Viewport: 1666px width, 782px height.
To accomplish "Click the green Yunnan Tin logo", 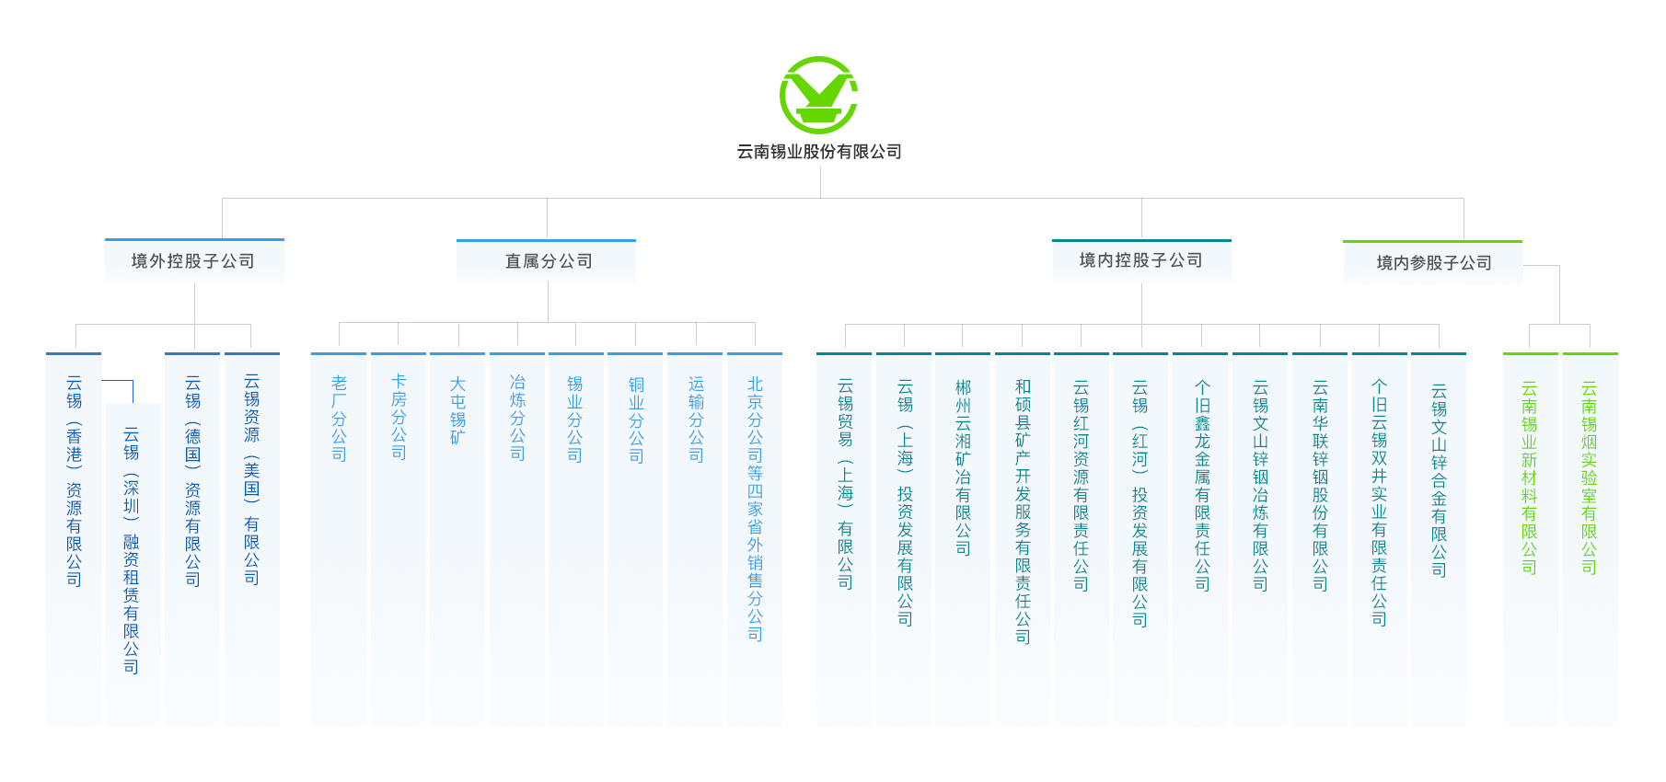I will pyautogui.click(x=818, y=96).
